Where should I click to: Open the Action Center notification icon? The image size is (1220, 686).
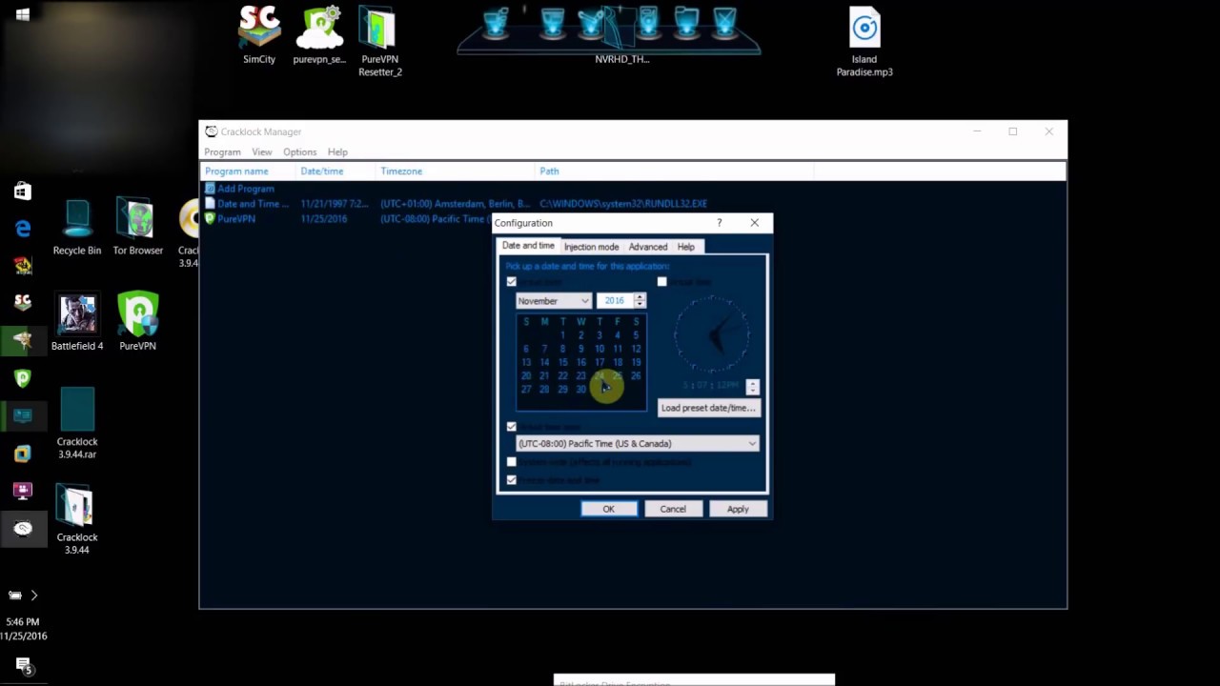pyautogui.click(x=24, y=665)
